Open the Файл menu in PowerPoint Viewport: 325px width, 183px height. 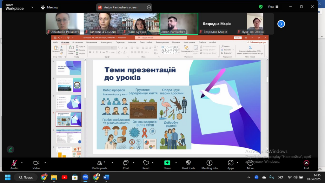click(55, 42)
